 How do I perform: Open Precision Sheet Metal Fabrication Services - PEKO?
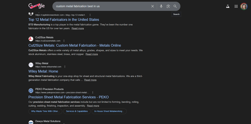pos(68,97)
